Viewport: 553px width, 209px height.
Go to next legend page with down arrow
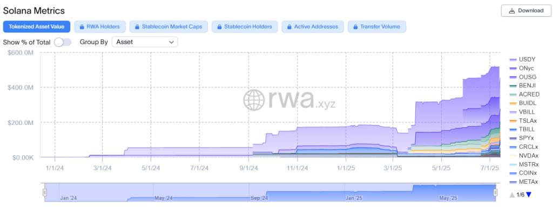(528, 194)
